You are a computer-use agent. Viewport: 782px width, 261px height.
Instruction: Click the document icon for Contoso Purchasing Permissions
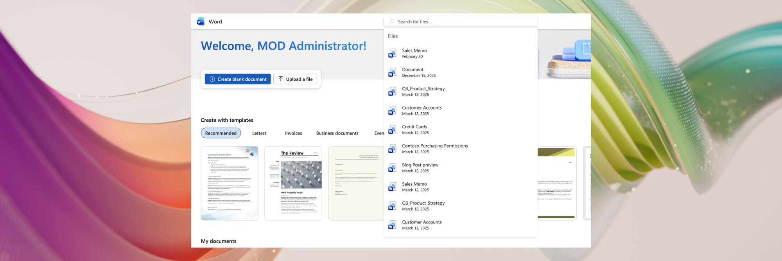point(392,149)
